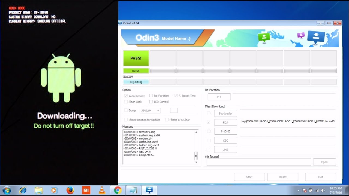Click the power/battery tray icon
The image size is (349, 196).
point(311,191)
